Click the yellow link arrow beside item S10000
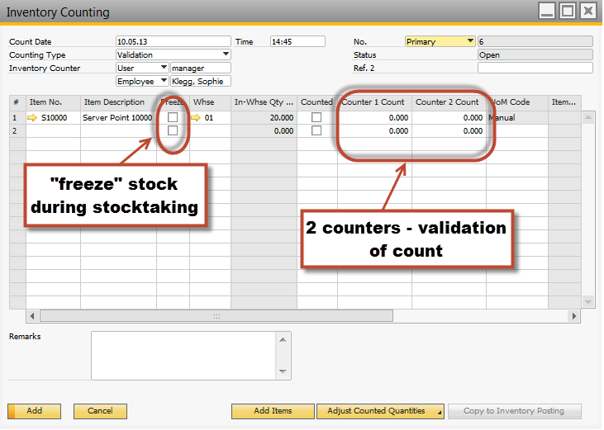The height and width of the screenshot is (430, 604). (x=32, y=118)
